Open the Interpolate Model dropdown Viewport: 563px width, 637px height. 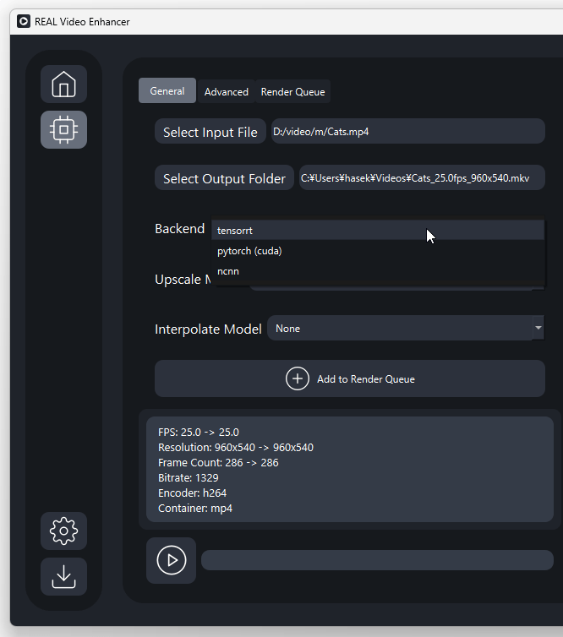[x=406, y=329]
